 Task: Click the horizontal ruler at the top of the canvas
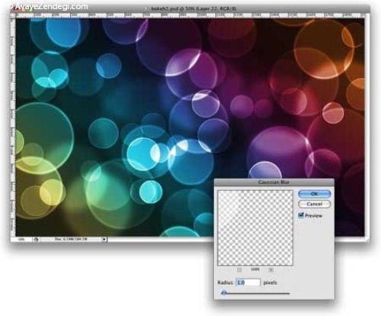(x=190, y=15)
